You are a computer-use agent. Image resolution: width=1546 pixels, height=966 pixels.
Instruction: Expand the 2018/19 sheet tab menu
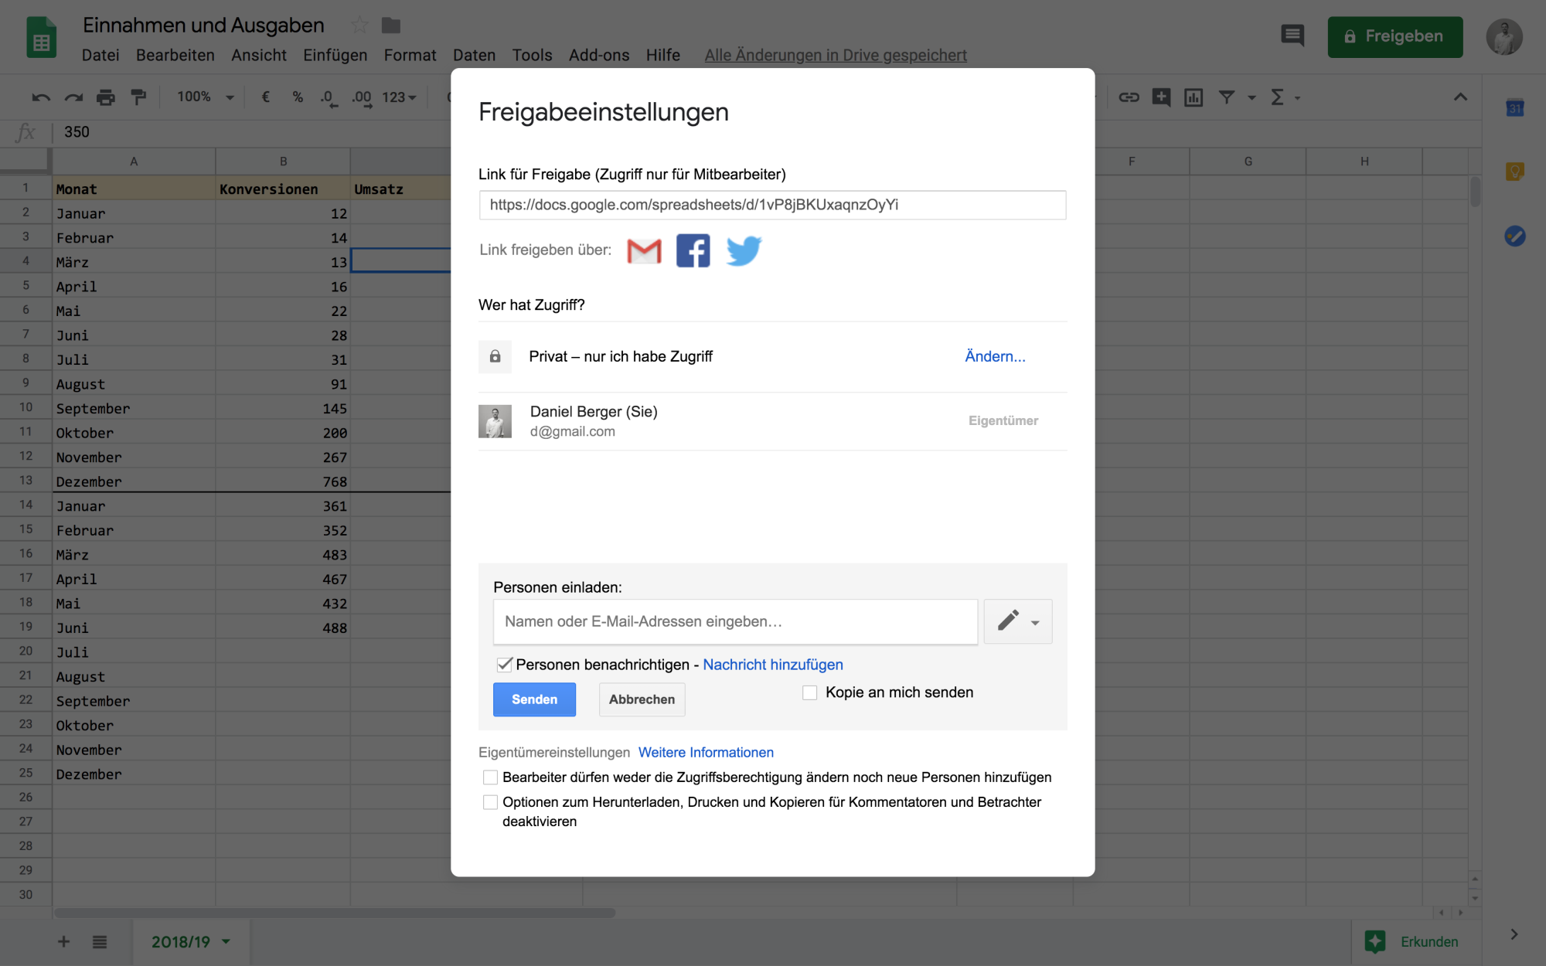(x=226, y=941)
